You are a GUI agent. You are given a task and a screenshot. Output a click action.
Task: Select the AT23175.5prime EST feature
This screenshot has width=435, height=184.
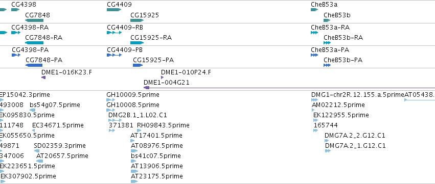tap(134, 181)
